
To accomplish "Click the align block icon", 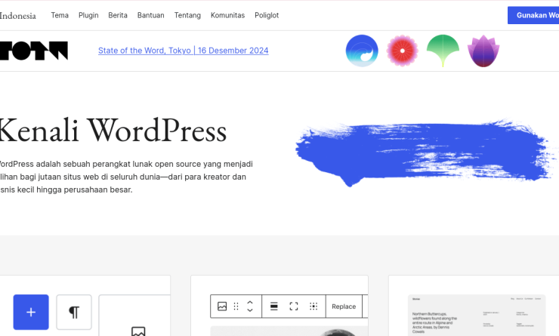I will [x=273, y=307].
